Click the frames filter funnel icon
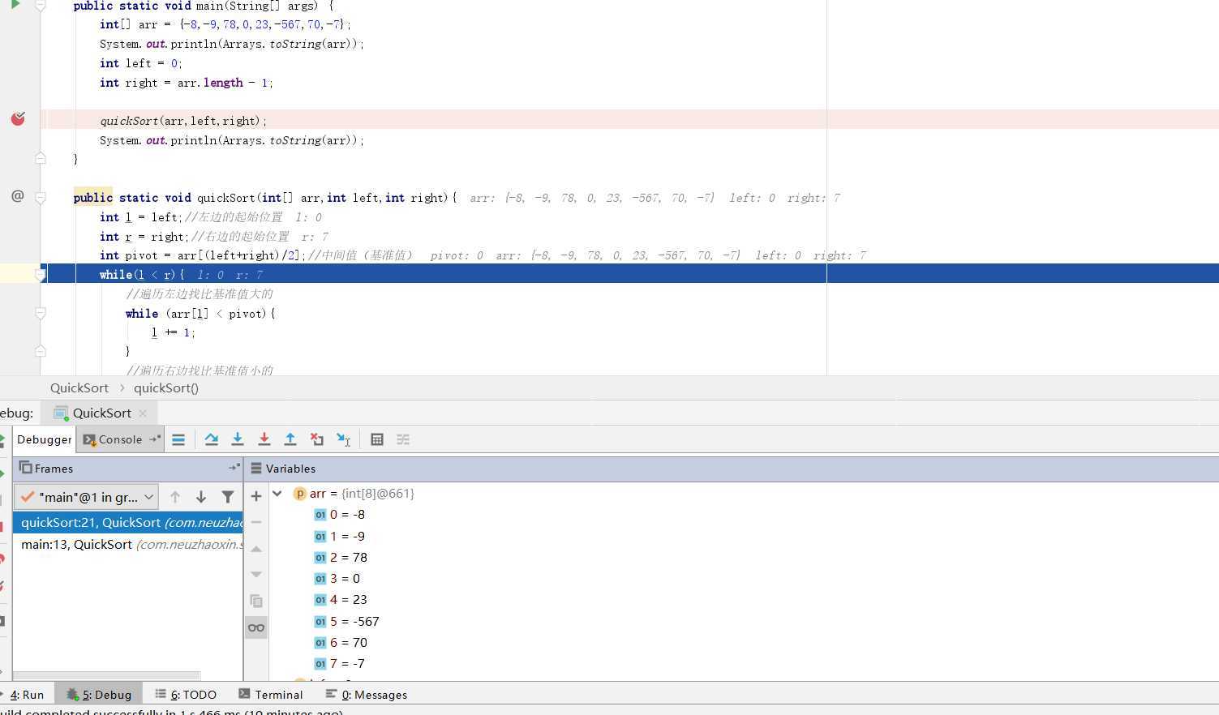Image resolution: width=1219 pixels, height=715 pixels. click(228, 497)
